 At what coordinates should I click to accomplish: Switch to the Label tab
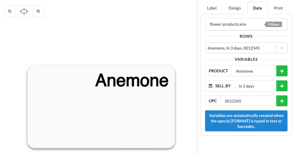click(212, 8)
